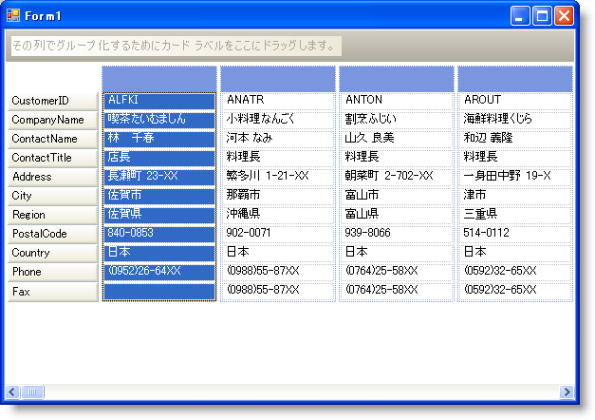Click contact name 河本 なみ
The width and height of the screenshot is (595, 420).
pyautogui.click(x=278, y=139)
